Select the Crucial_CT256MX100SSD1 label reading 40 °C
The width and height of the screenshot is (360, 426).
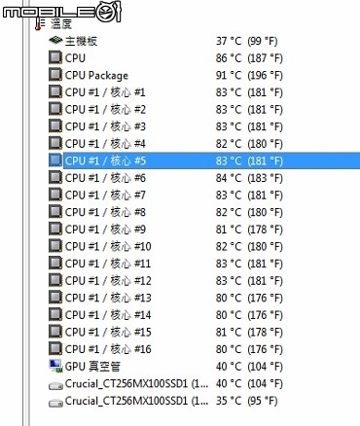pyautogui.click(x=136, y=384)
